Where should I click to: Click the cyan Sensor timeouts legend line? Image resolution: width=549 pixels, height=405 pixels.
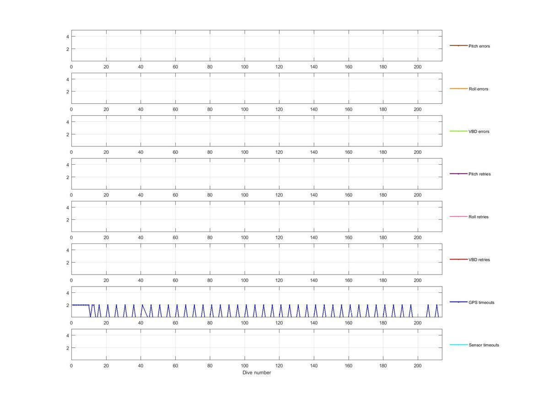tap(458, 345)
